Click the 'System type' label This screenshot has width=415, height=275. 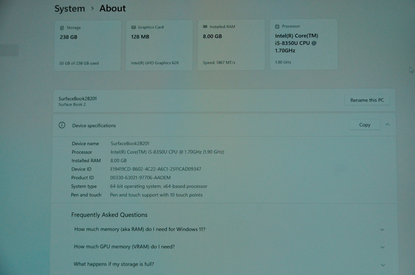pyautogui.click(x=84, y=186)
